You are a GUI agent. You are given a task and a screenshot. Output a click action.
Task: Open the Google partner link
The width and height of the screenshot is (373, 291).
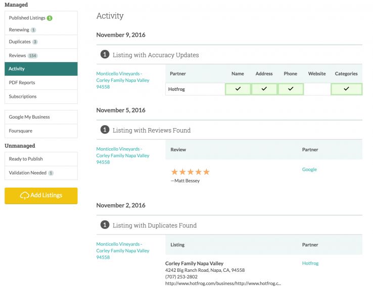pyautogui.click(x=309, y=169)
